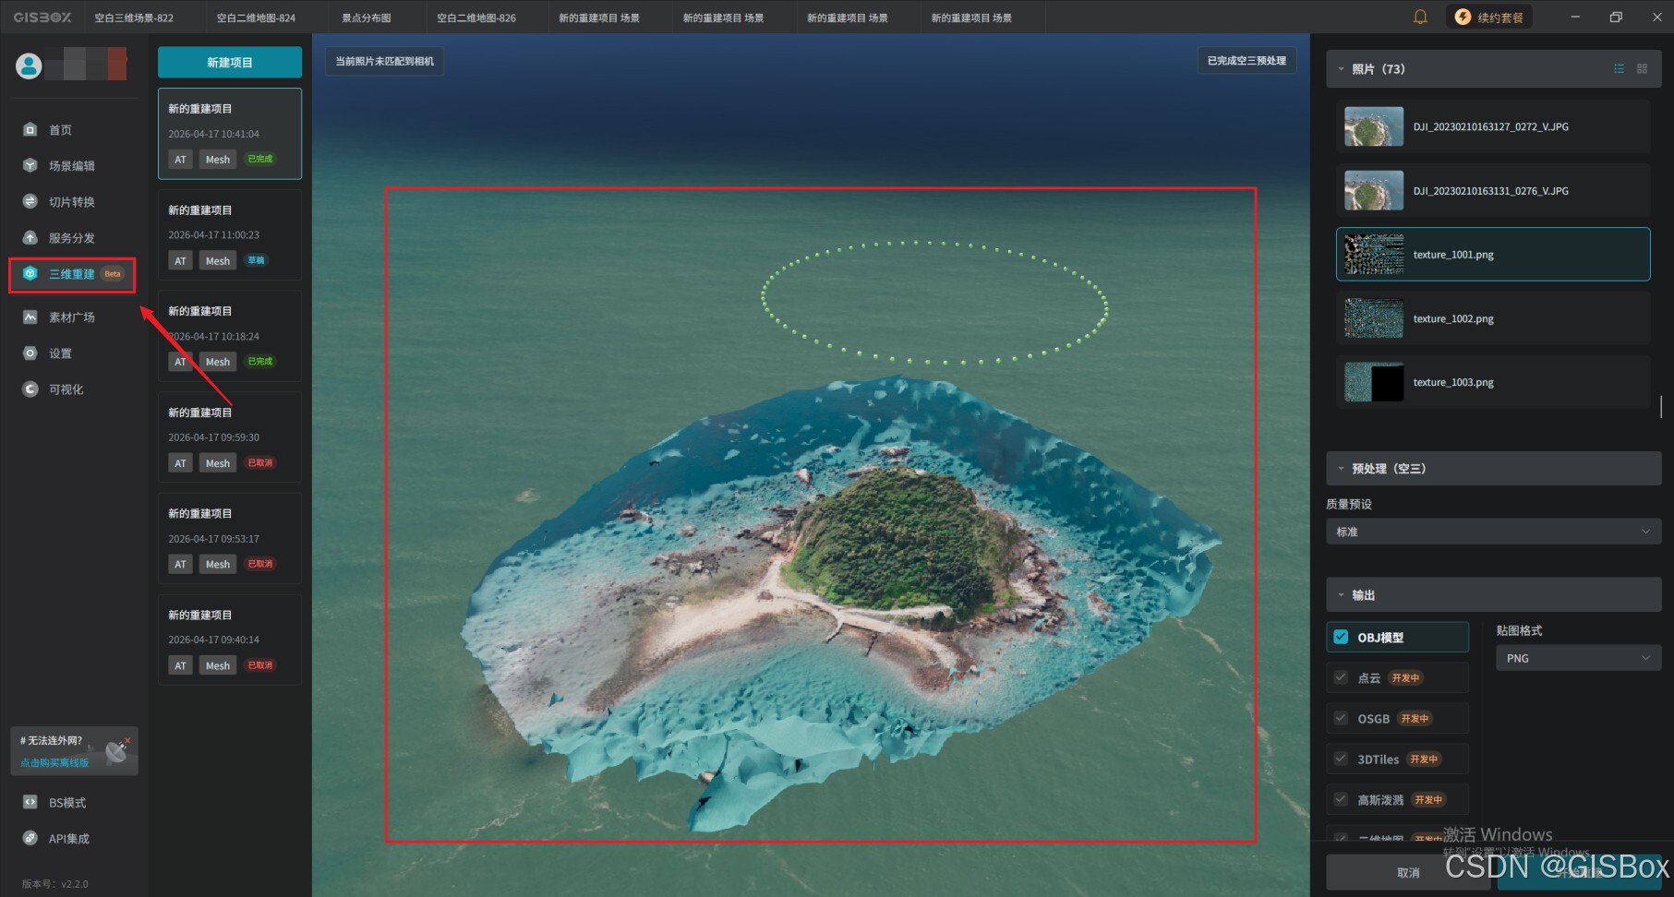
Task: Select texture_1001.png thumbnail
Action: [x=1374, y=254]
